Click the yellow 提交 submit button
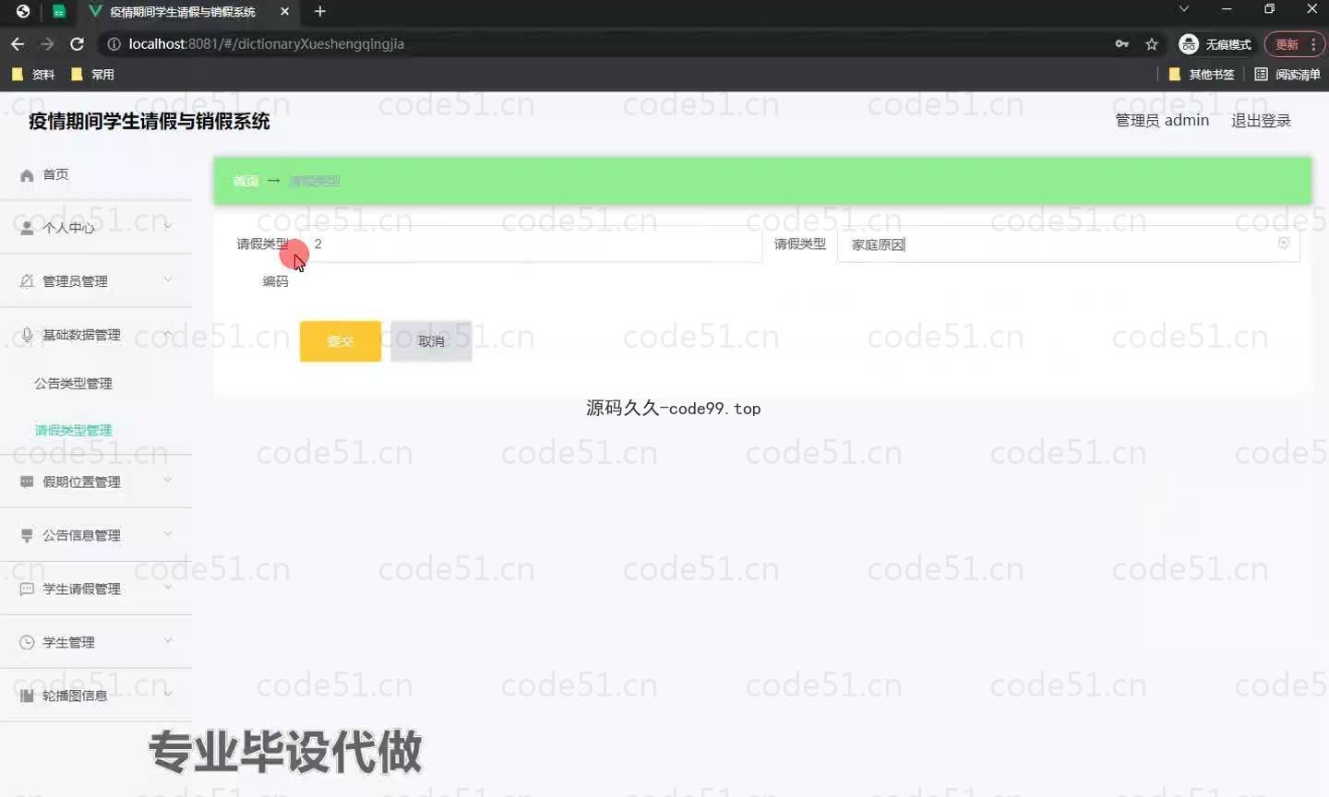Screen dimensions: 1329x797 [x=341, y=341]
